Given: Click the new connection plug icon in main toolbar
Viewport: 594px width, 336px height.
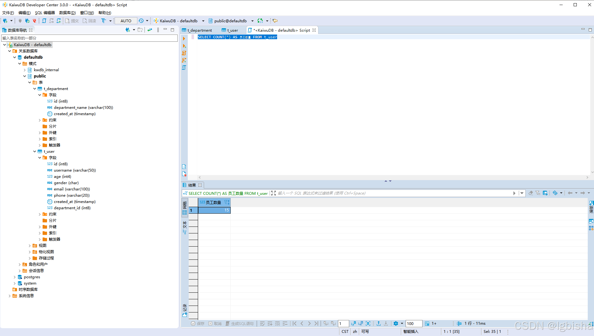Looking at the screenshot, I should [x=5, y=21].
